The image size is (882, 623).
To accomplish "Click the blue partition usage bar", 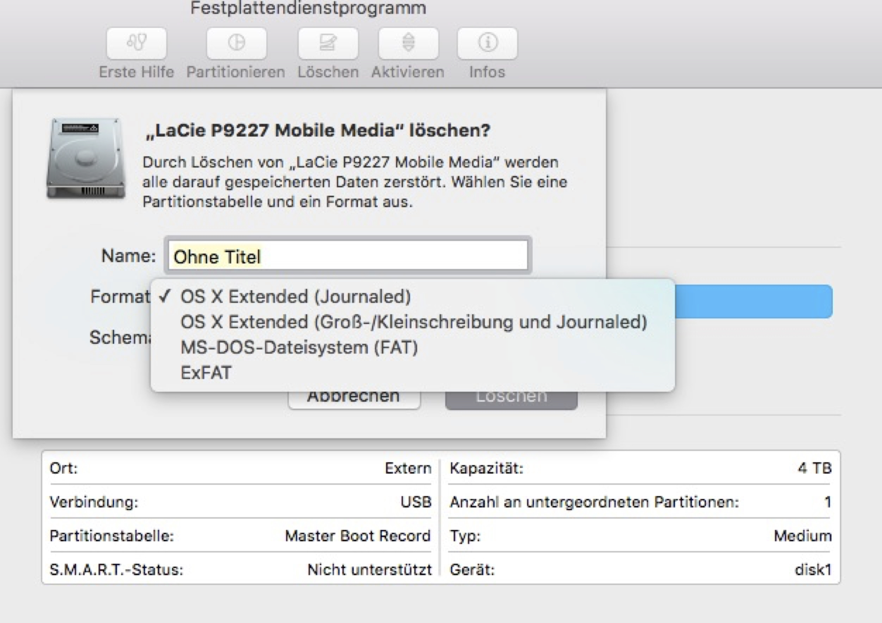I will (754, 301).
